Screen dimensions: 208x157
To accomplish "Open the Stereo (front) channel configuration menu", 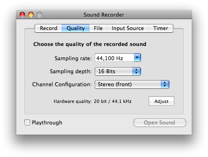I will (132, 84).
